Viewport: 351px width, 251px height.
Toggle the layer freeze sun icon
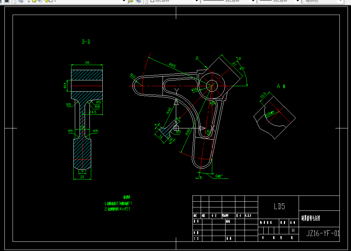34,1
